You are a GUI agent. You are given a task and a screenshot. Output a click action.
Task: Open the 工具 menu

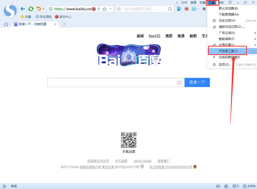(212, 3)
